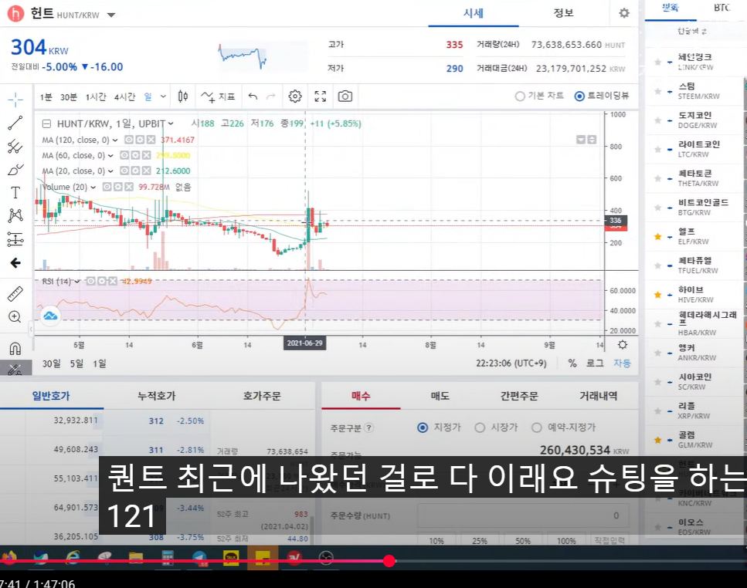Image resolution: width=747 pixels, height=588 pixels.
Task: Hide the MA 60 indicator
Action: tap(124, 156)
